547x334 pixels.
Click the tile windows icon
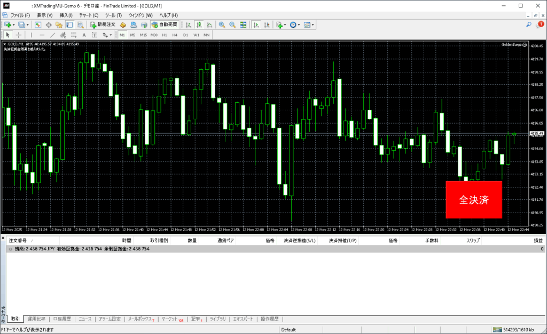coord(243,25)
